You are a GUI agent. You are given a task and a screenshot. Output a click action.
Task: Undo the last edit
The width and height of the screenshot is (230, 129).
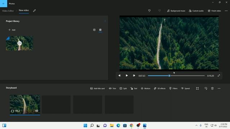[149, 11]
